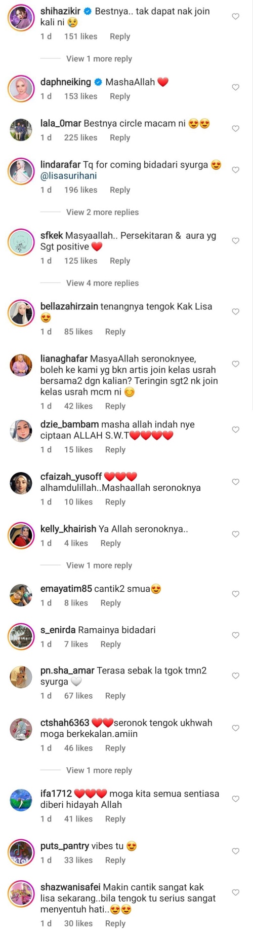Reply to emayatim85's comment

click(111, 603)
